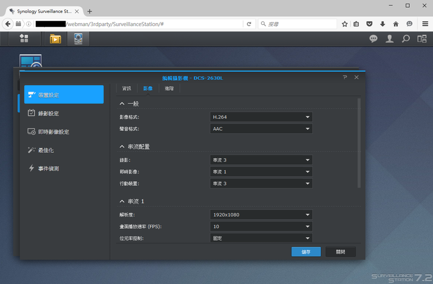Screen dimensions: 433x284
Task: Click the help question mark in dialog title
Action: [x=345, y=77]
